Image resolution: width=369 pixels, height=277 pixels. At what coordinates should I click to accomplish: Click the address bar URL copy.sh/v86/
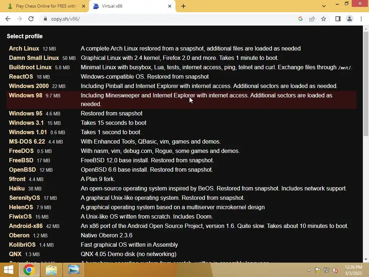click(x=66, y=19)
